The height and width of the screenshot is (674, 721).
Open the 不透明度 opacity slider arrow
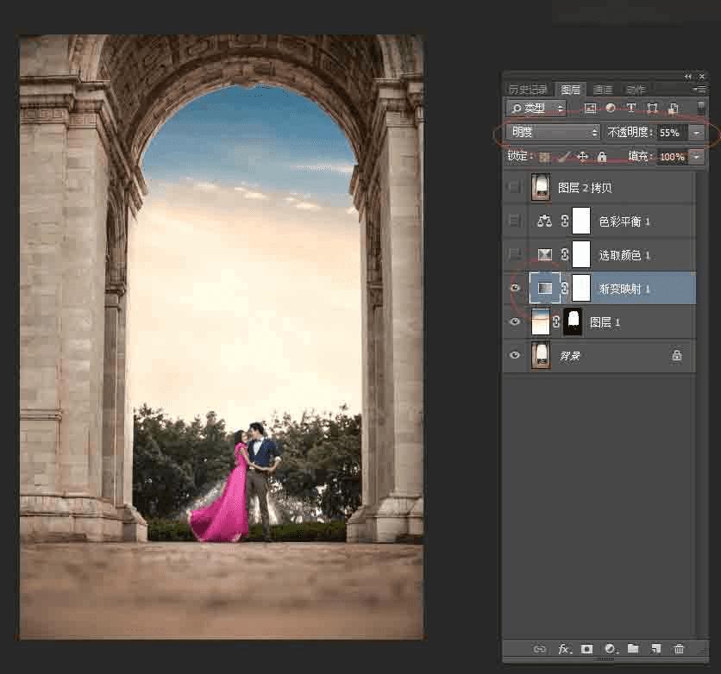(x=696, y=133)
